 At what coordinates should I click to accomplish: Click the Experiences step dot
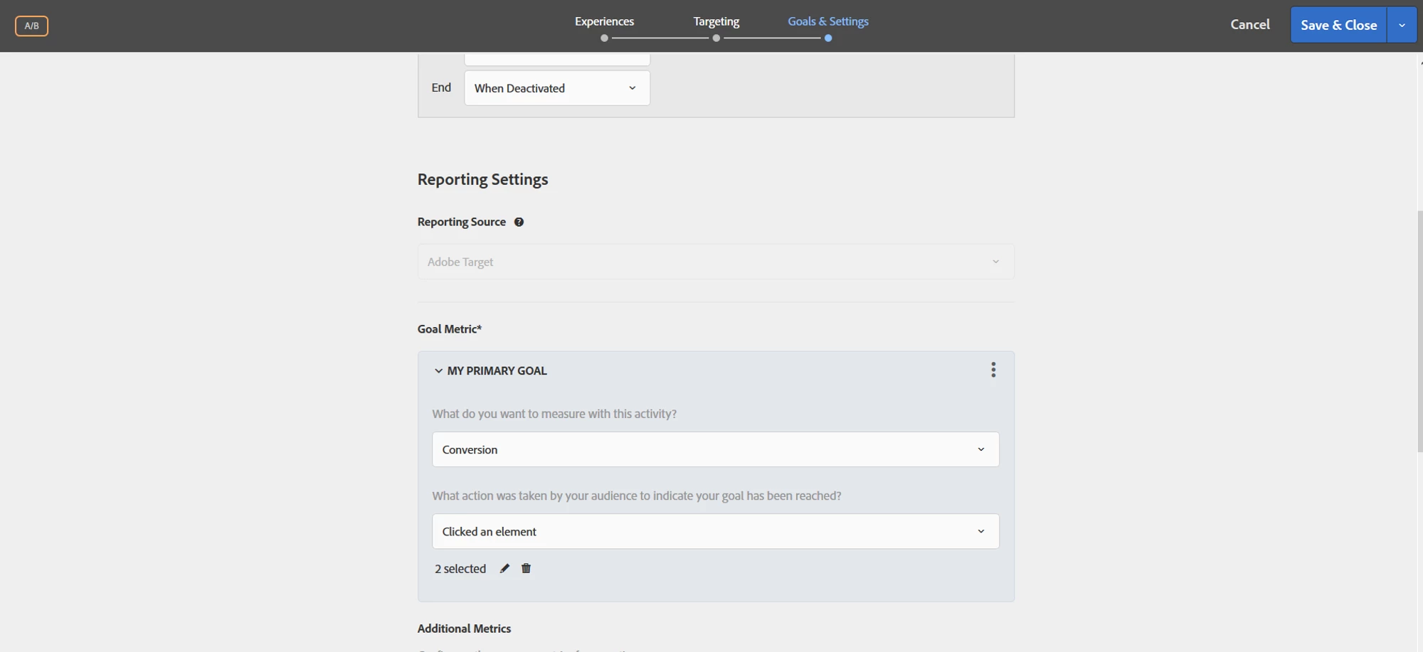coord(604,38)
